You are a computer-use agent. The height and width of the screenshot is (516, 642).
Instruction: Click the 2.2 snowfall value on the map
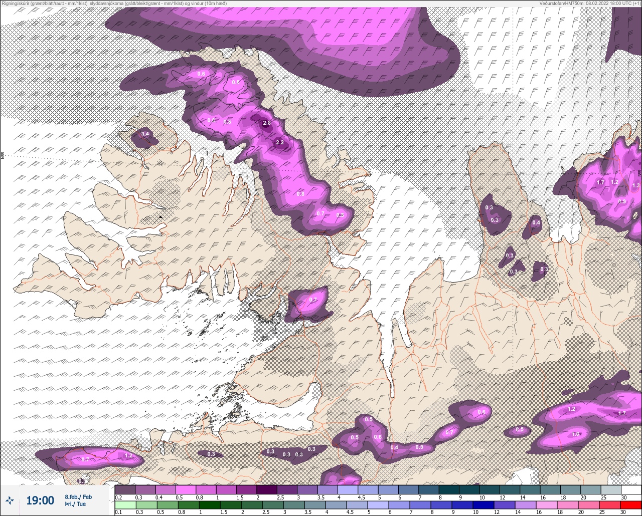coord(280,143)
